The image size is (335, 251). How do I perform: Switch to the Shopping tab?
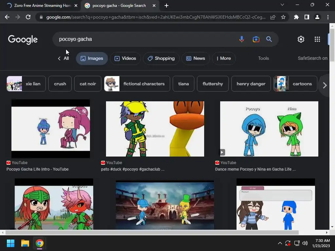click(161, 58)
